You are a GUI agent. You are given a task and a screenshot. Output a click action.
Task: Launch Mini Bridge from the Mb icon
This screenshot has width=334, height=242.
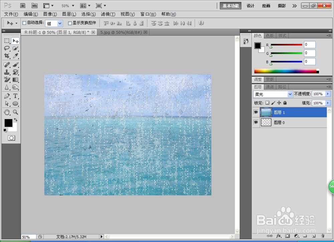[x=34, y=6]
